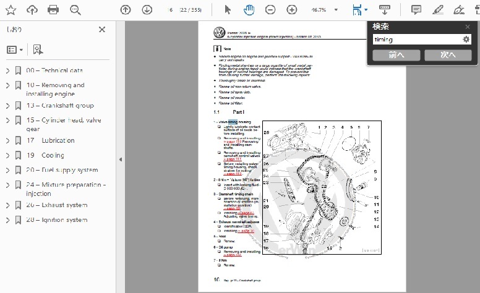This screenshot has width=480, height=293.
Task: Expand the 19 – Cooling bookmark
Action: 7,155
